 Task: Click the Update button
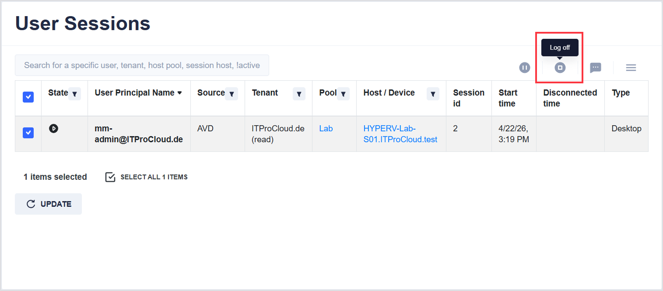[x=48, y=204]
